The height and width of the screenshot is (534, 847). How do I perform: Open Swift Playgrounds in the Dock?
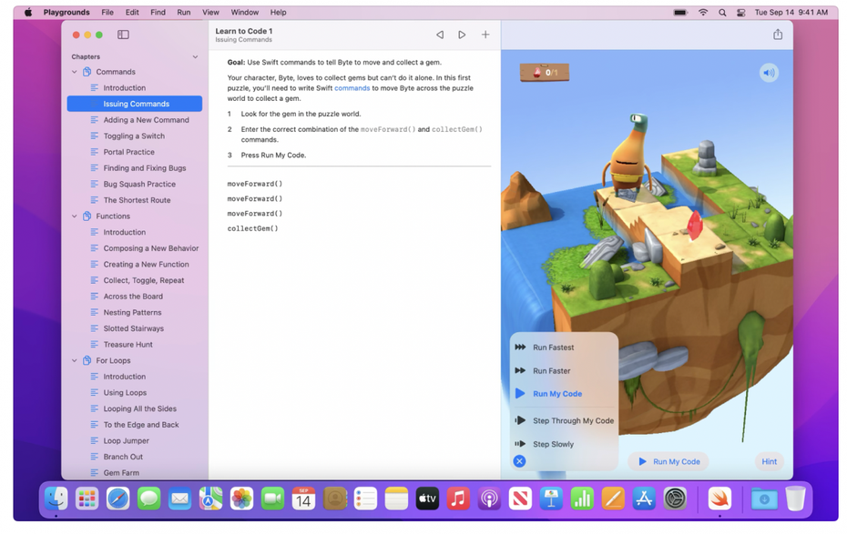(x=719, y=499)
